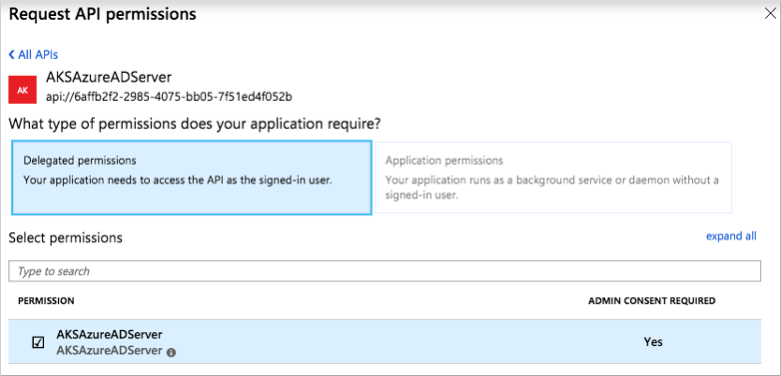Click the AKSAzureADServer application title

[109, 77]
